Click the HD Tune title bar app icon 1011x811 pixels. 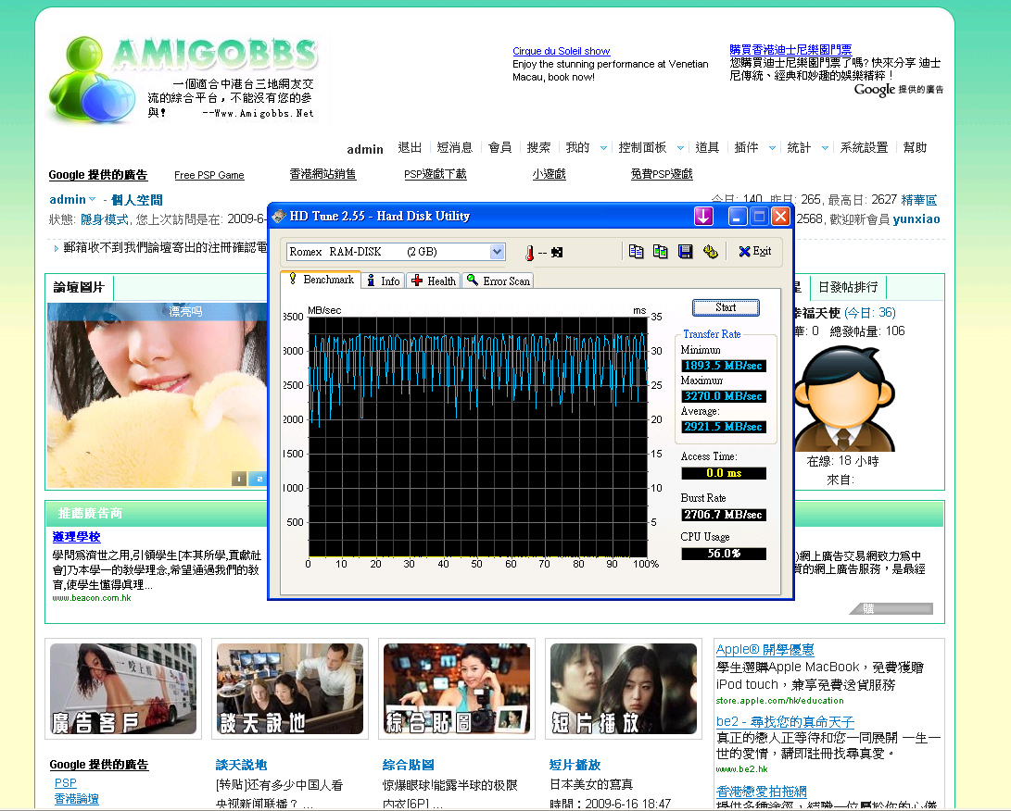tap(279, 217)
